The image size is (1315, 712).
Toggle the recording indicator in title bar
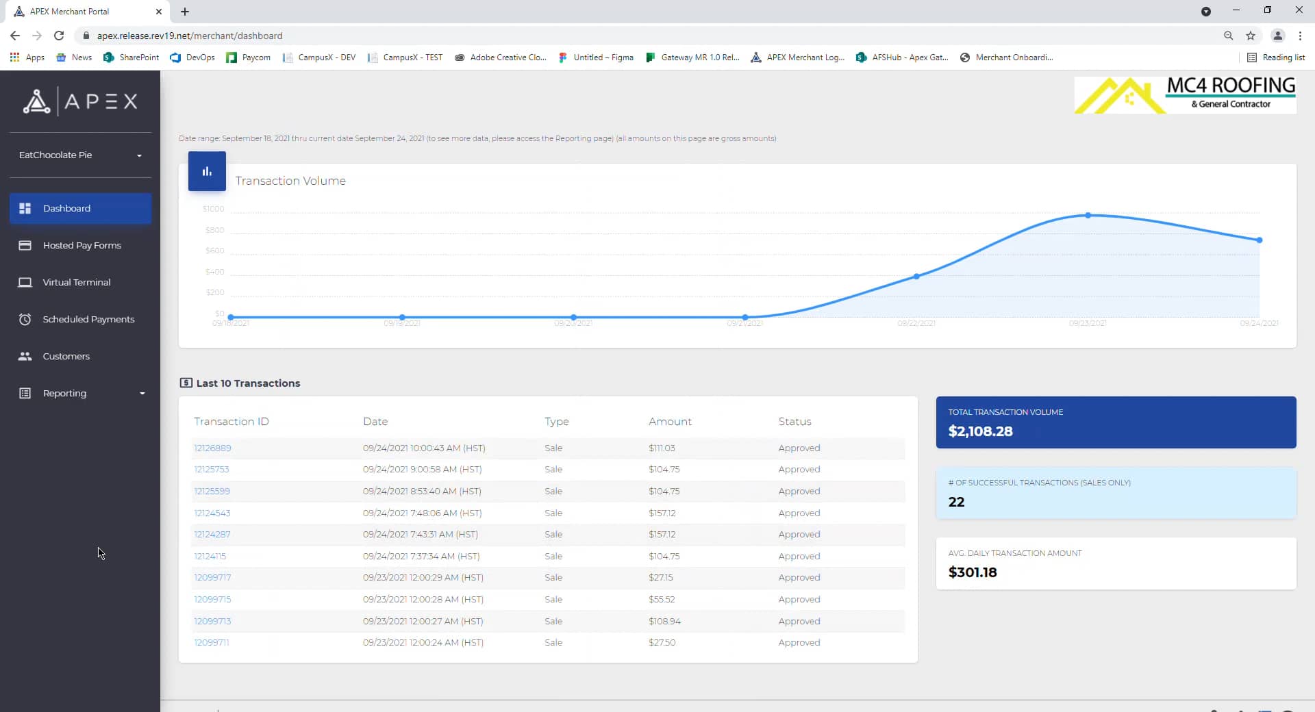[1206, 12]
